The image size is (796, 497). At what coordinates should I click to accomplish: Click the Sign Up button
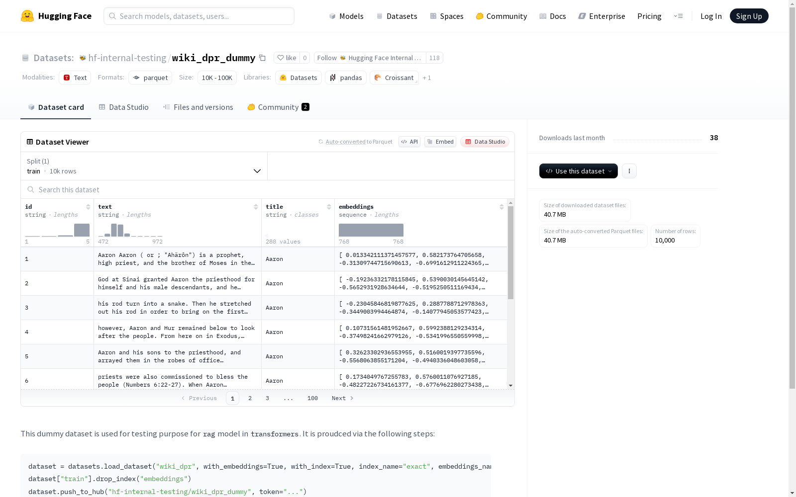coord(749,16)
